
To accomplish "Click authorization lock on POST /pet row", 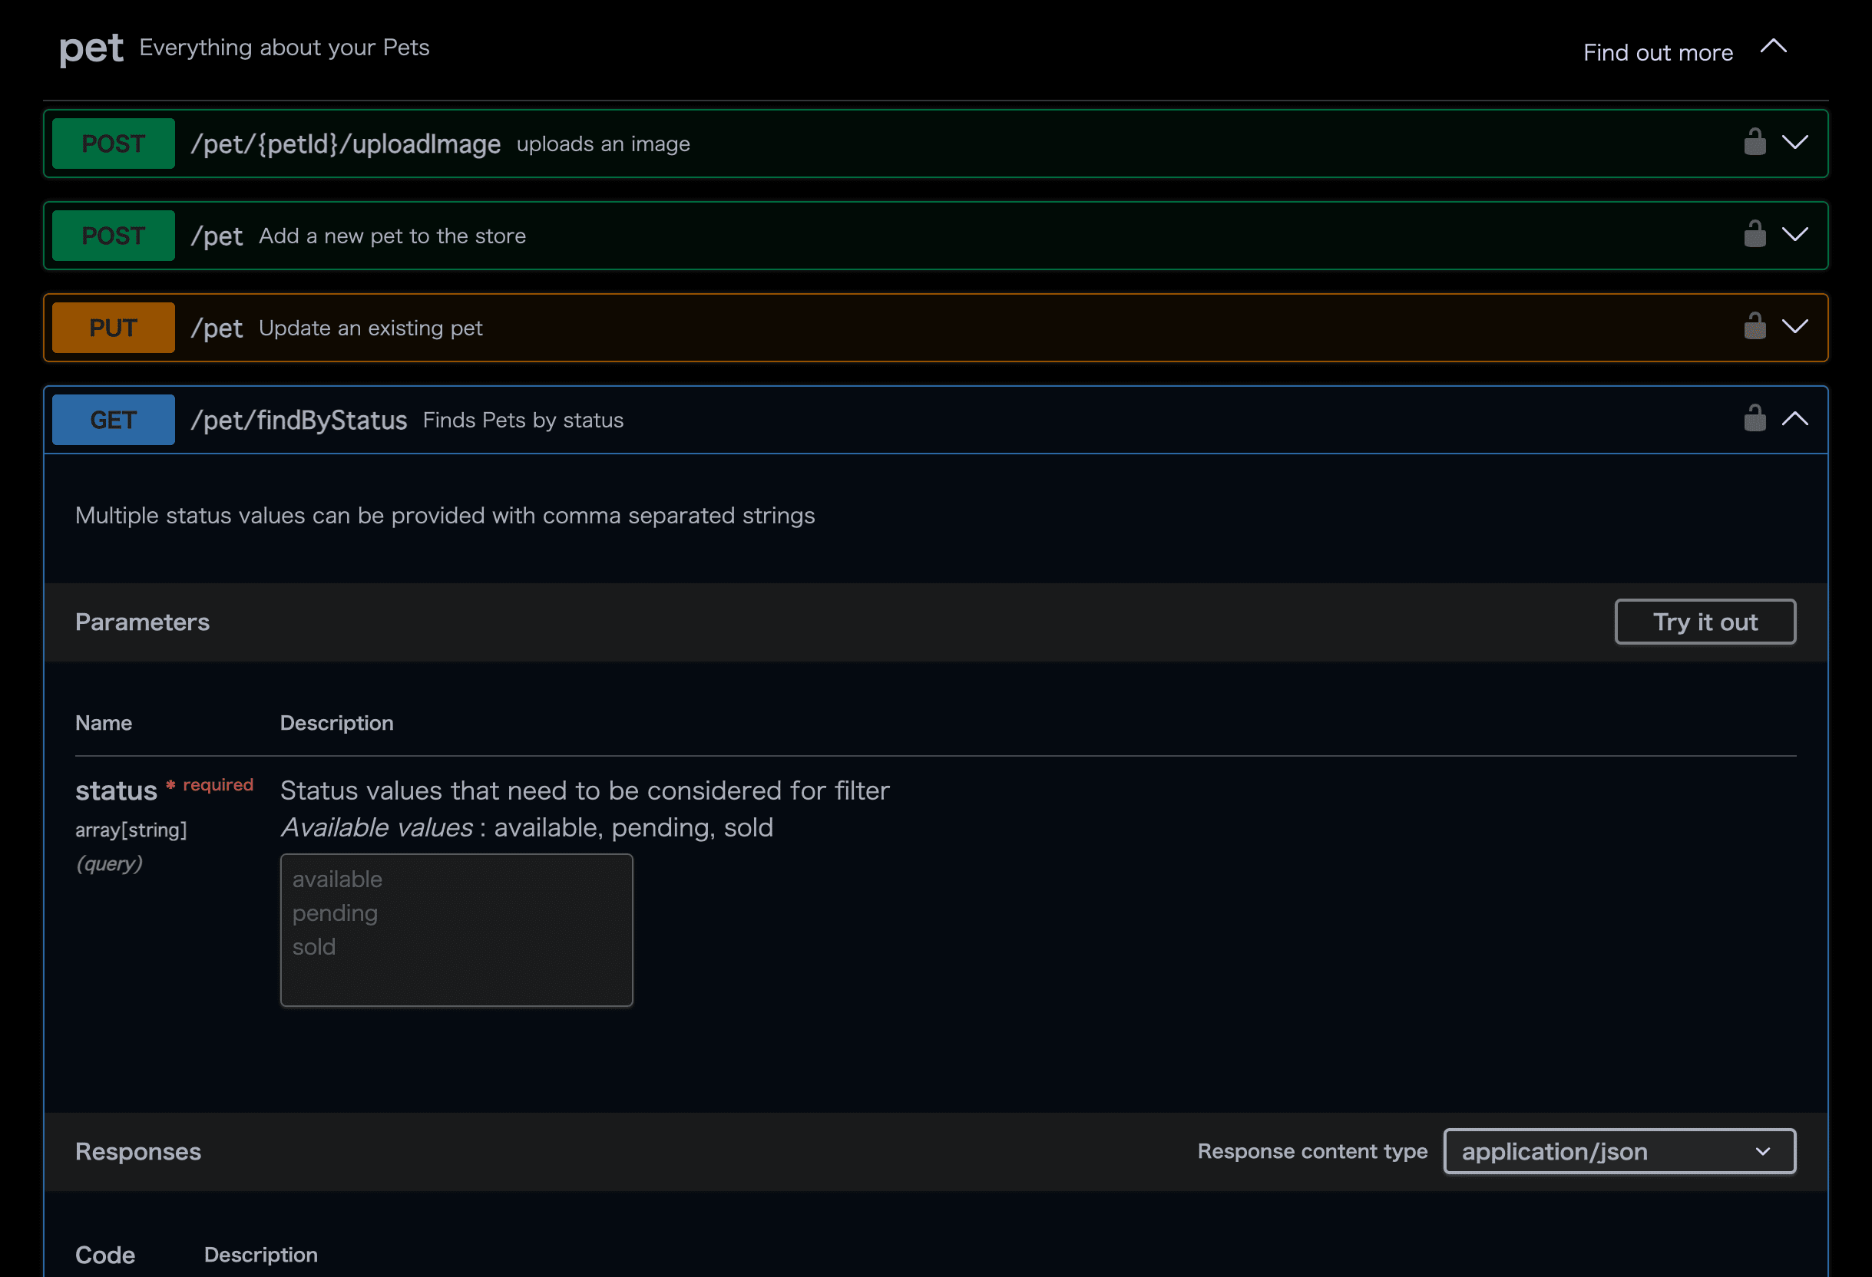I will point(1755,235).
